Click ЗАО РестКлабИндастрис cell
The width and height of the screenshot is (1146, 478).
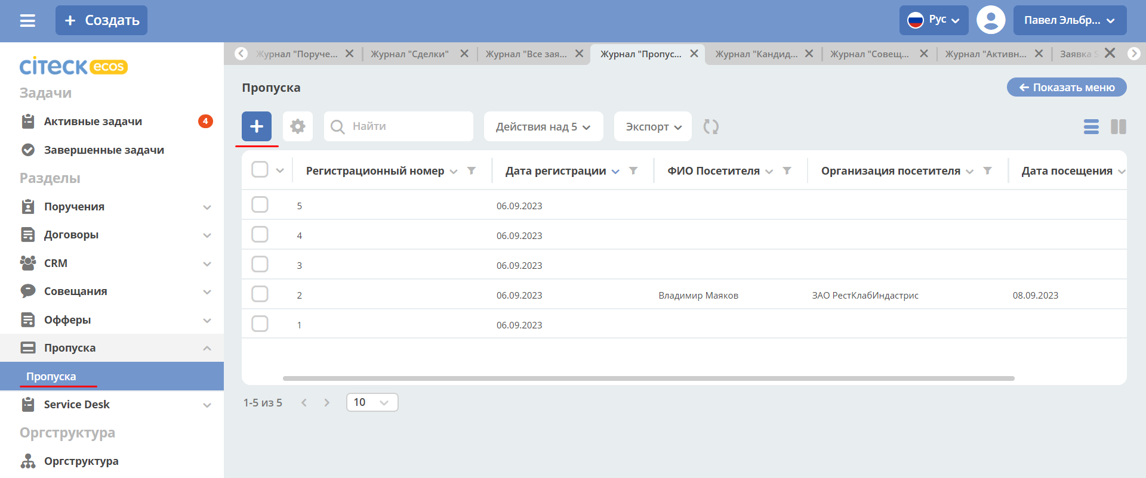[x=865, y=296]
